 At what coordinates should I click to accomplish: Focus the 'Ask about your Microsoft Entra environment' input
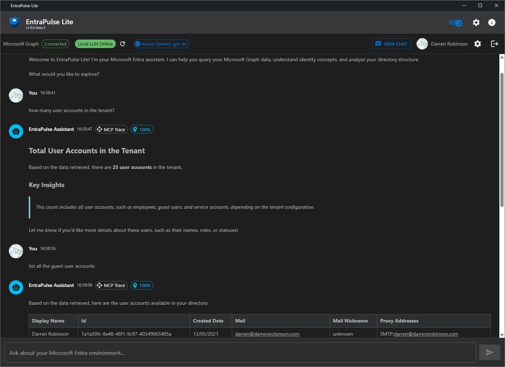click(x=240, y=352)
